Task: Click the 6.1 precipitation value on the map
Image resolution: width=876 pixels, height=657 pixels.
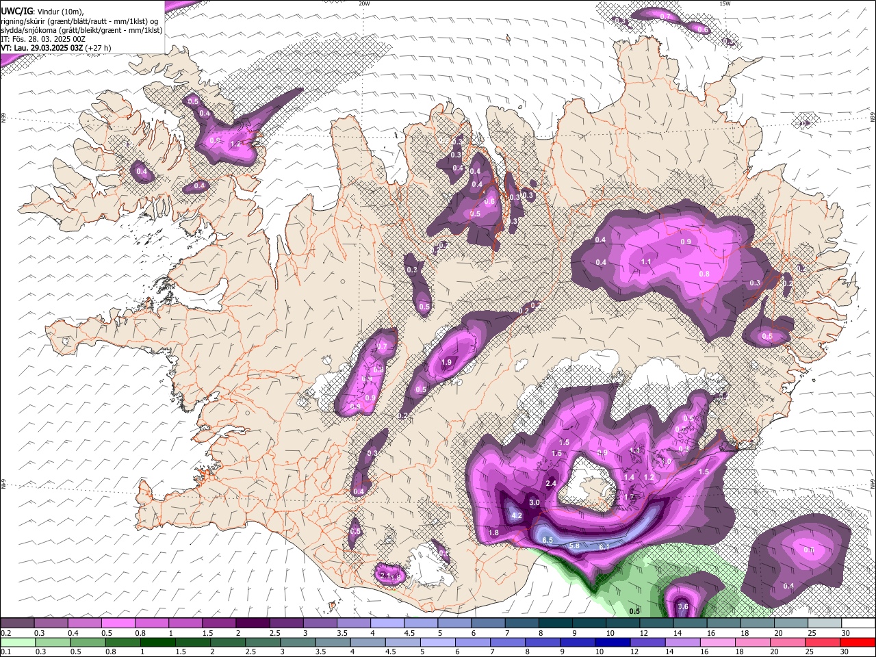Action: (x=604, y=547)
